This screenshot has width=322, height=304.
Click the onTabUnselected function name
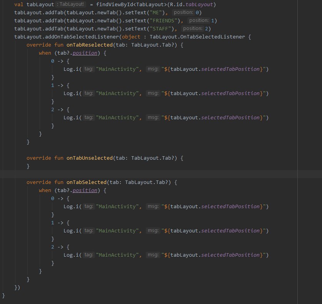(x=90, y=158)
